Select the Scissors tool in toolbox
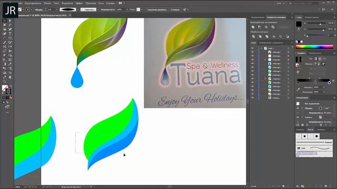 point(5,47)
